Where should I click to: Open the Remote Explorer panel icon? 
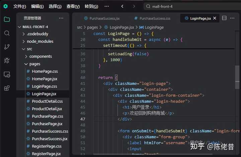coord(7,74)
